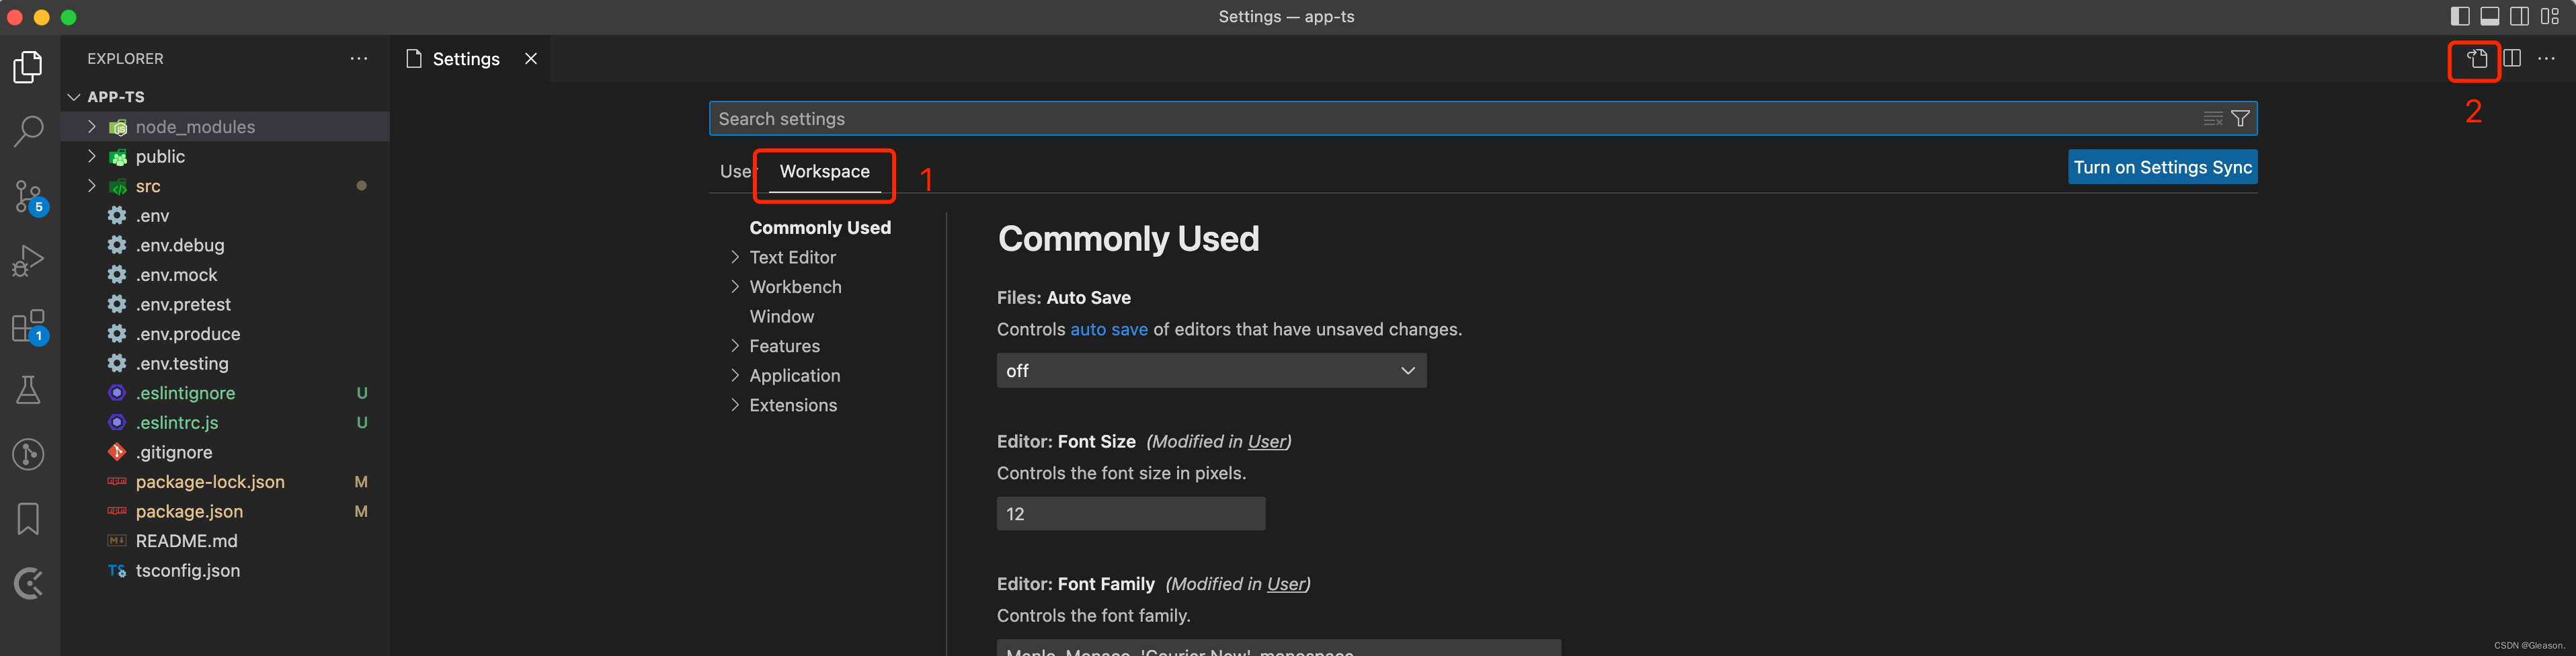Open the Testing flask view
2576x656 pixels.
28,390
